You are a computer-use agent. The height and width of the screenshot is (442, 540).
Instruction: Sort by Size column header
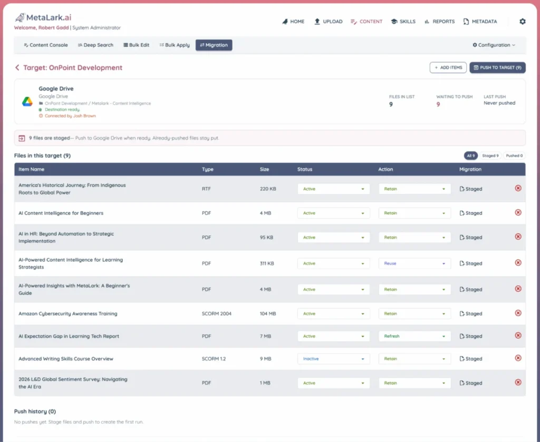[x=264, y=169]
